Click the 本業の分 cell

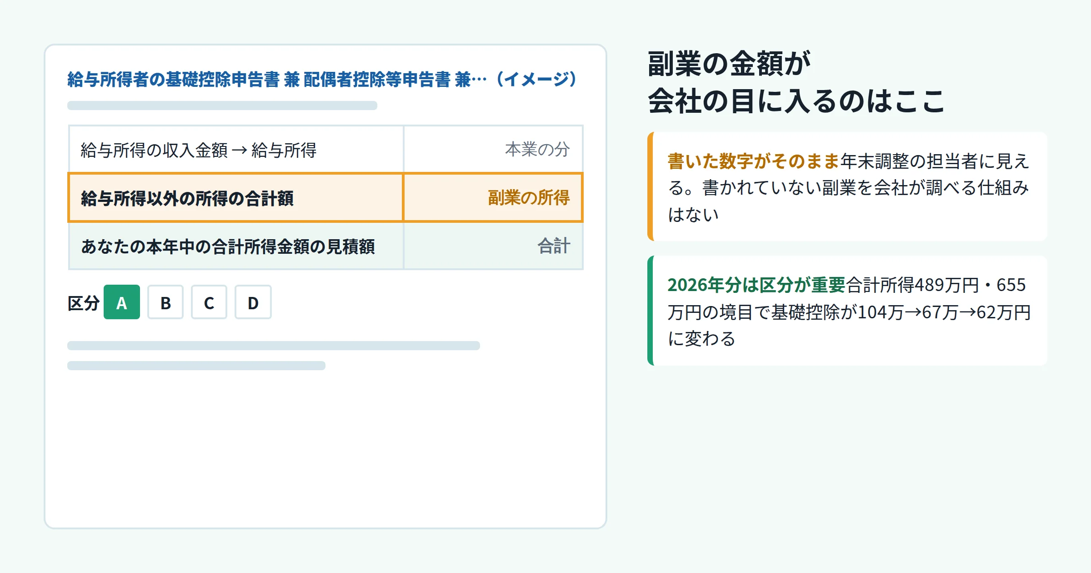point(493,149)
